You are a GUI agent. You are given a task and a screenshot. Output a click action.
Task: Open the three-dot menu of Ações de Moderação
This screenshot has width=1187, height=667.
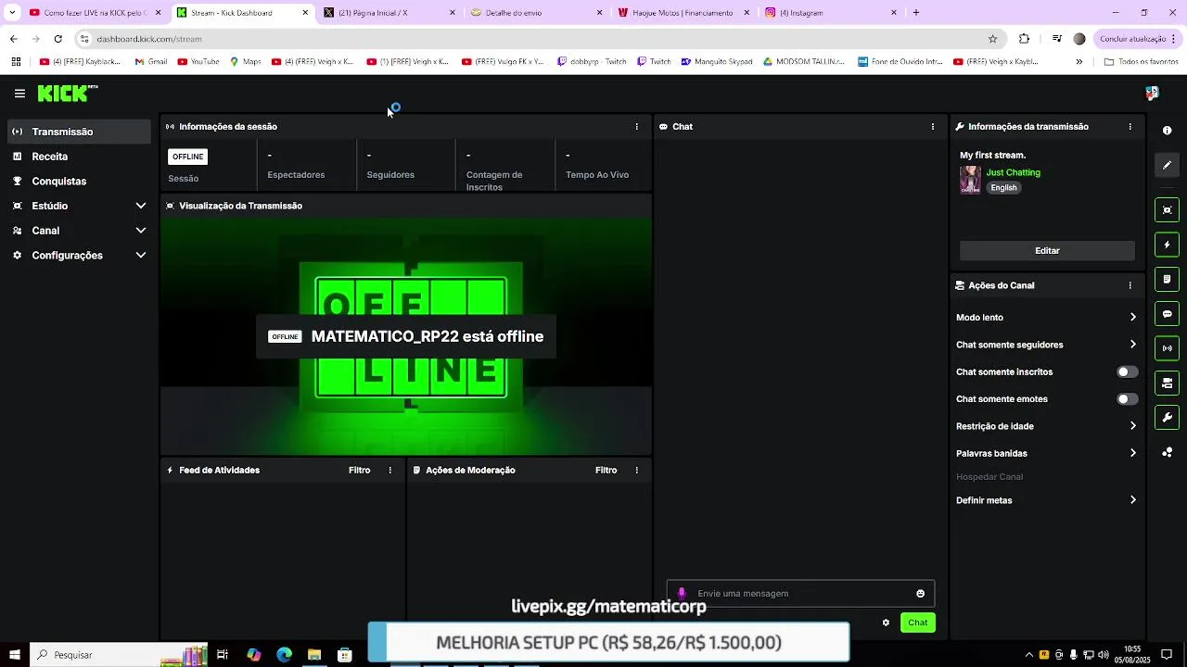click(x=636, y=470)
